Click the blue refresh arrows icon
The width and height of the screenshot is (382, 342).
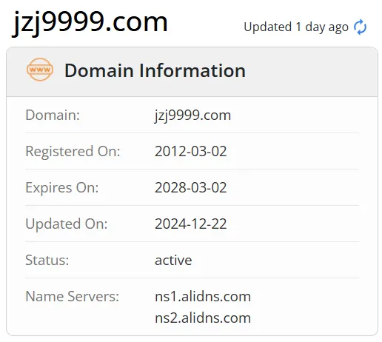[360, 27]
